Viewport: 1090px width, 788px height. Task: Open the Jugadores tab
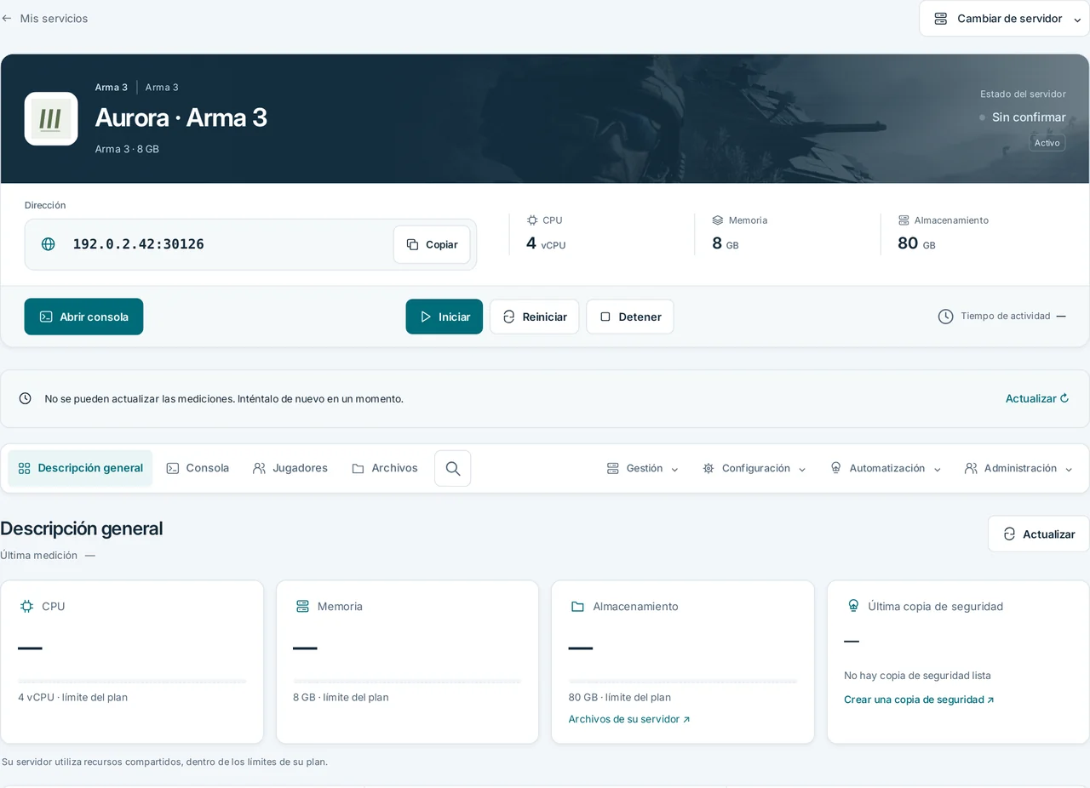(x=290, y=468)
